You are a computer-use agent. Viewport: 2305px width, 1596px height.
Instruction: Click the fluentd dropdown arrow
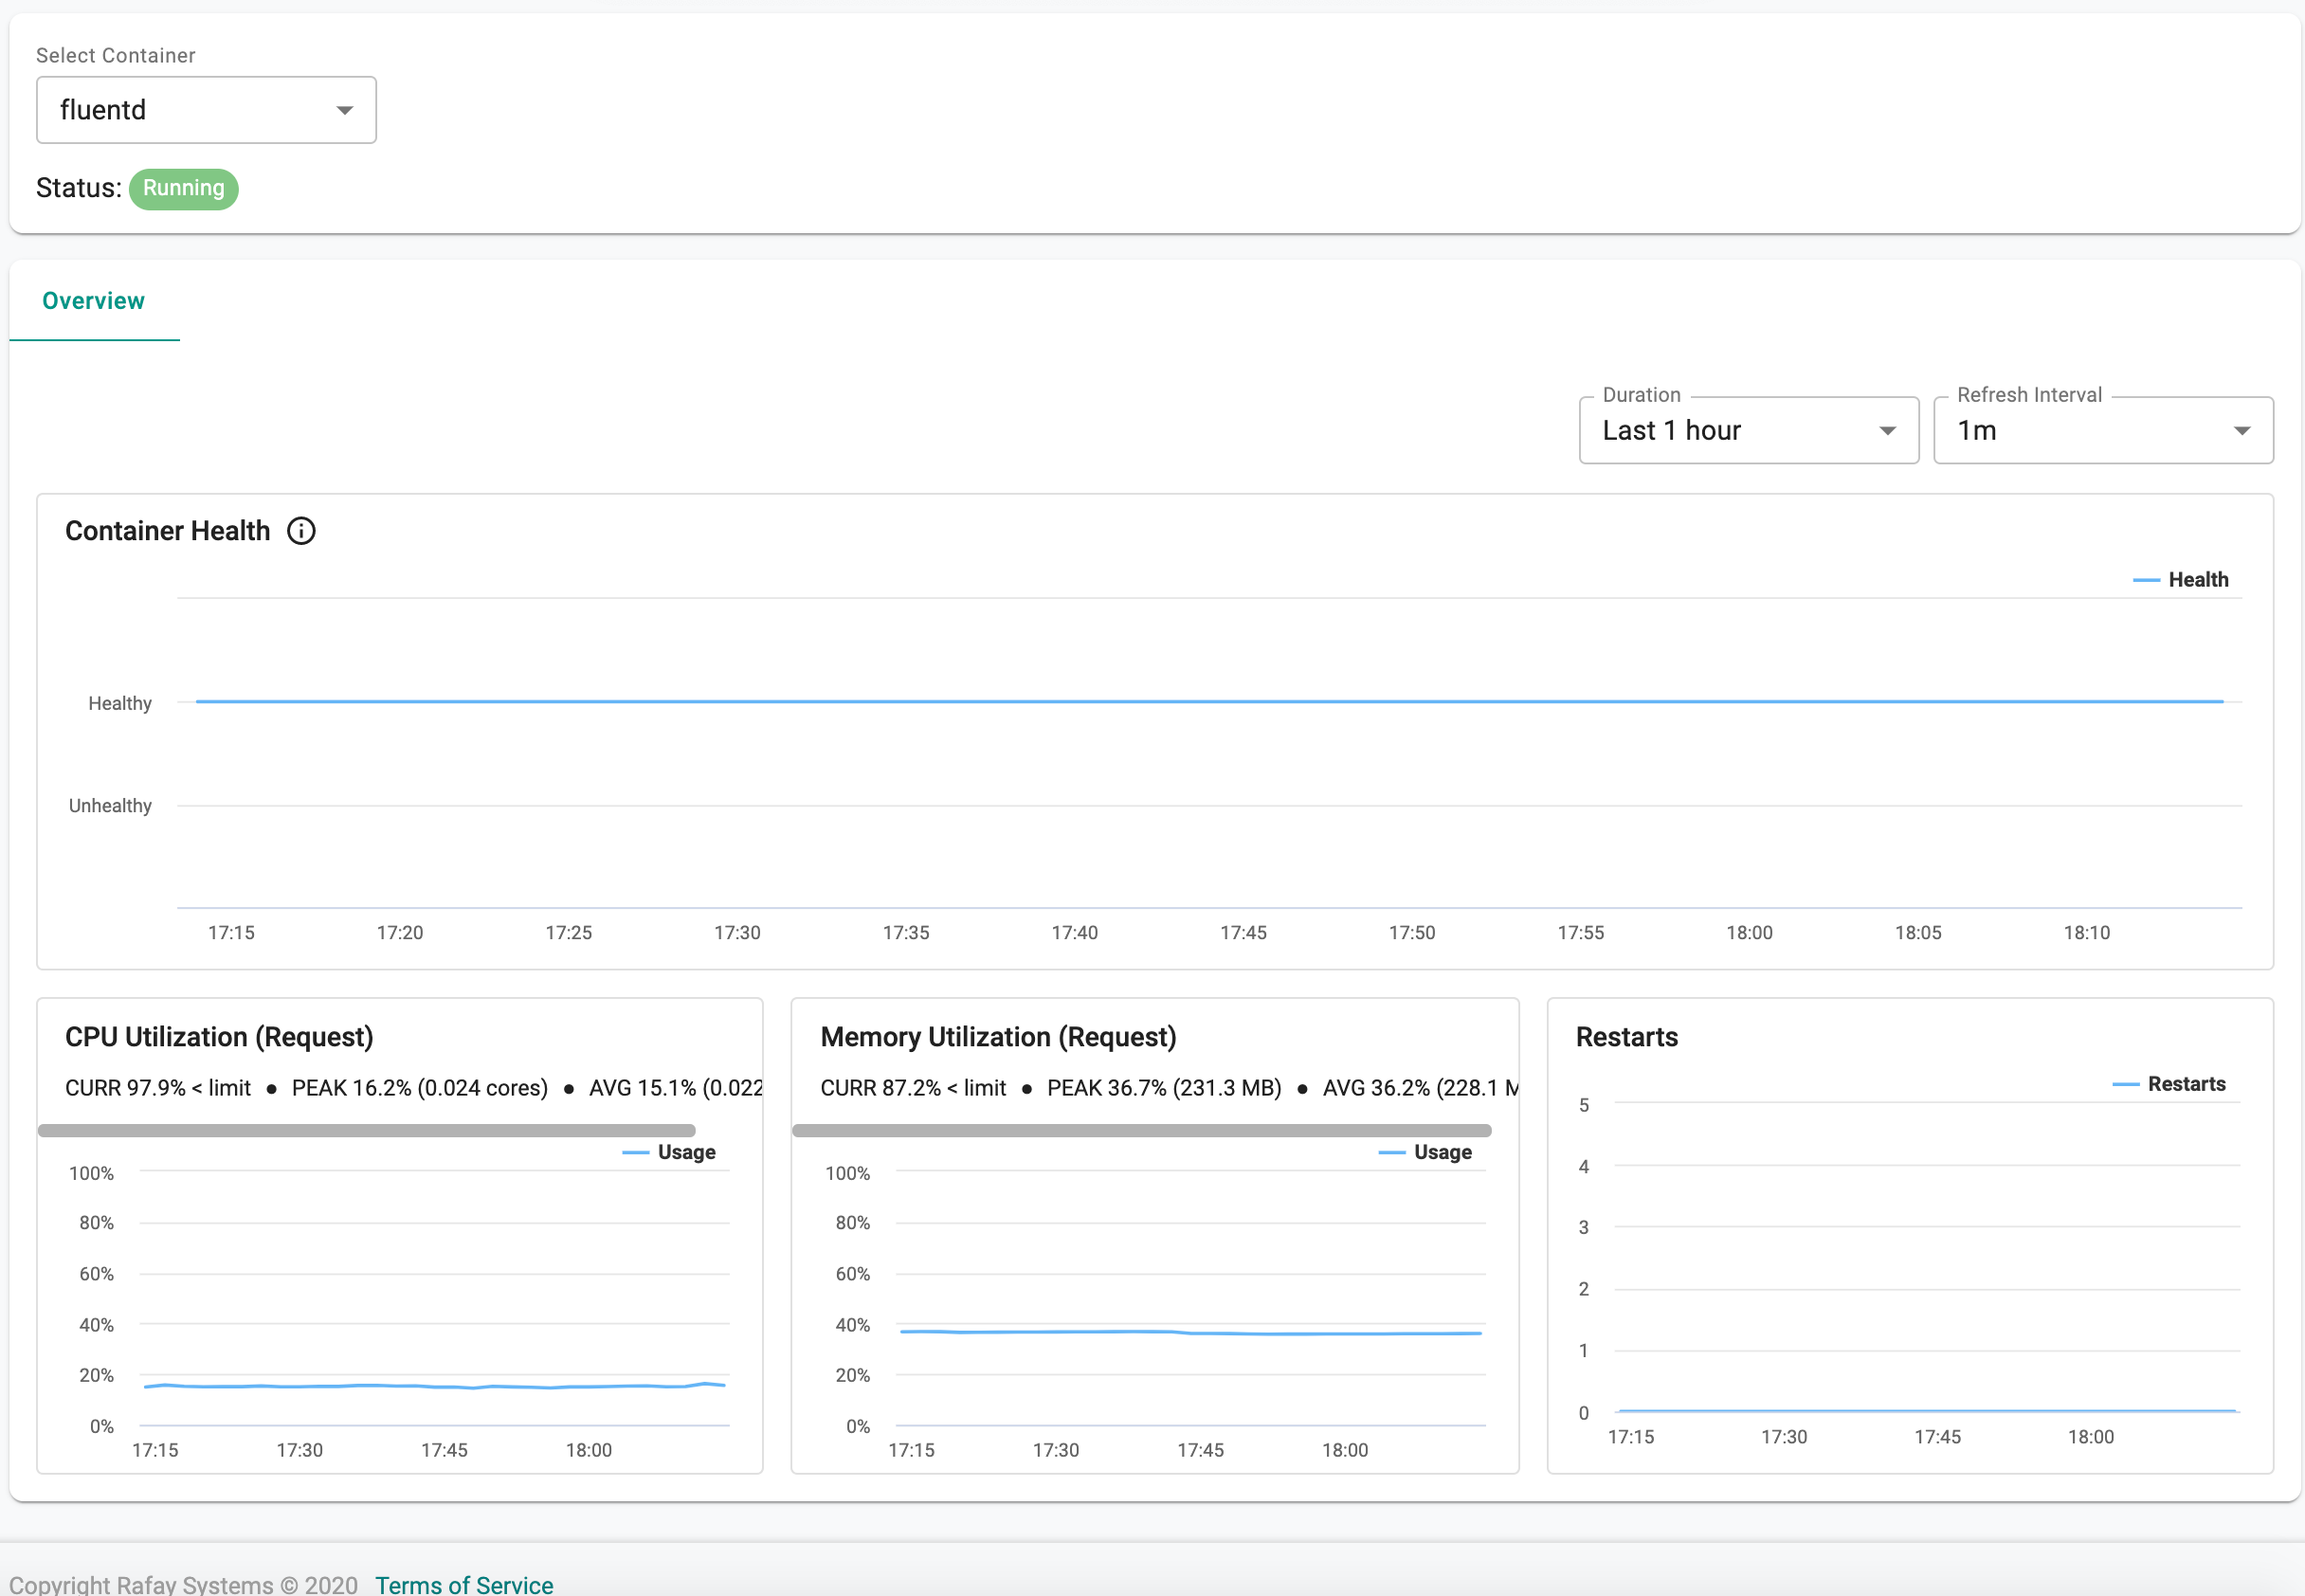pyautogui.click(x=345, y=111)
